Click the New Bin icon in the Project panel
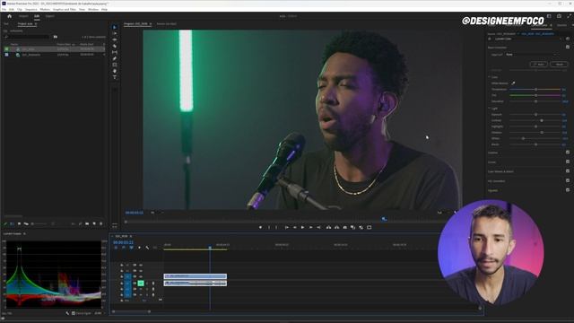The width and height of the screenshot is (574, 323). 87,223
